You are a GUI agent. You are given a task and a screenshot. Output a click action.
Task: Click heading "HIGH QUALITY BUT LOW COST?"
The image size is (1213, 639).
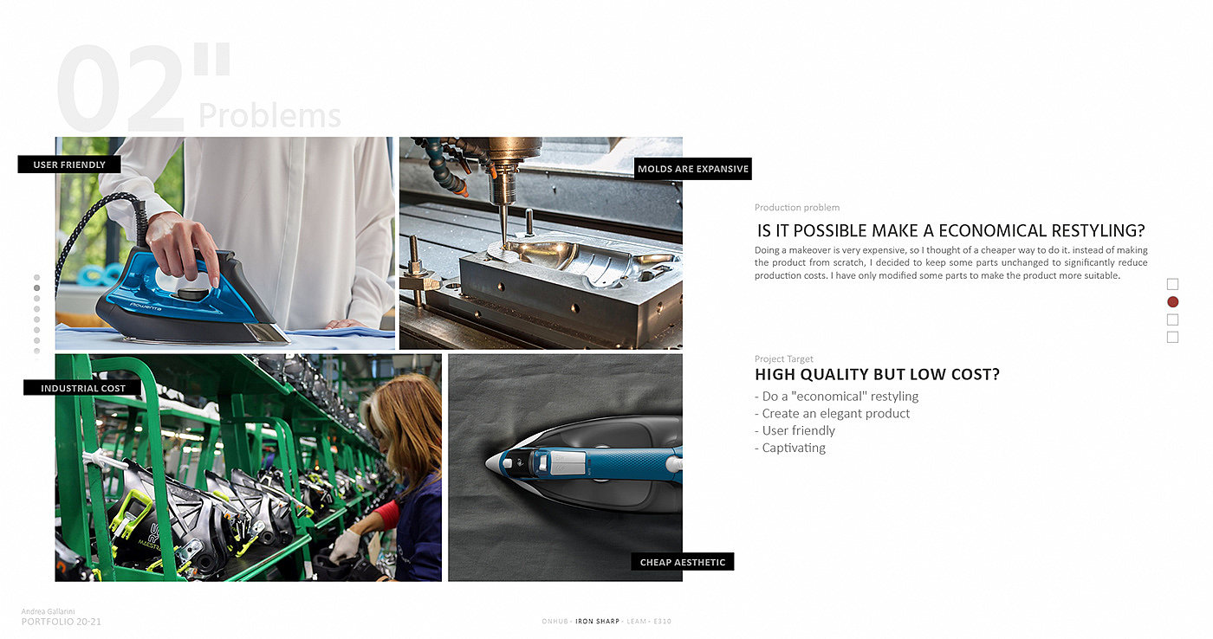click(x=878, y=375)
